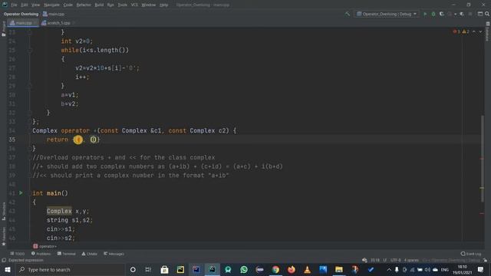Open the Navigate menu
This screenshot has height=276, width=491.
[51, 5]
